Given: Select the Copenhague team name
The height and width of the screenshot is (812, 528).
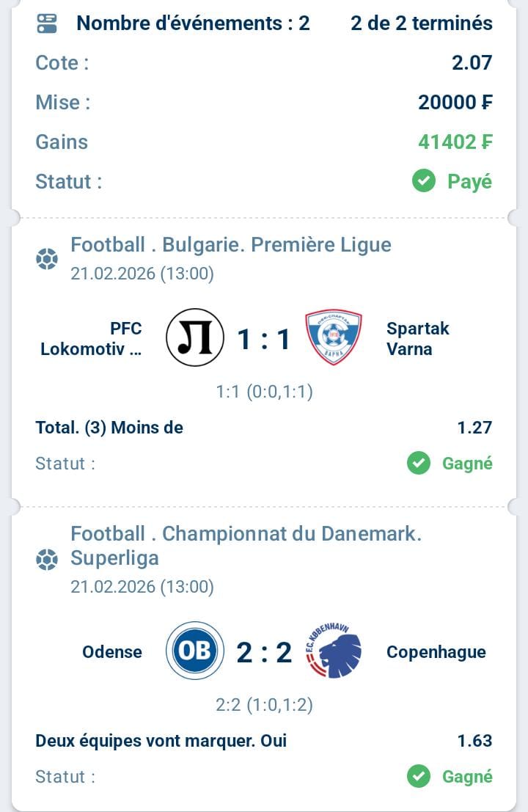Looking at the screenshot, I should coord(436,652).
